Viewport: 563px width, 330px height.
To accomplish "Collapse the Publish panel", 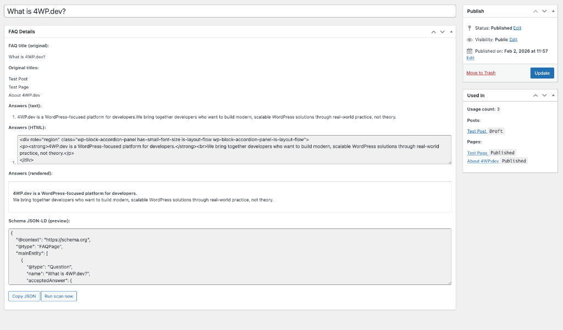I will (553, 11).
